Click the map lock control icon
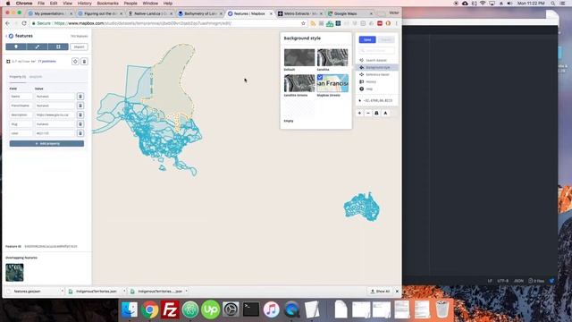The width and height of the screenshot is (572, 322). [376, 114]
